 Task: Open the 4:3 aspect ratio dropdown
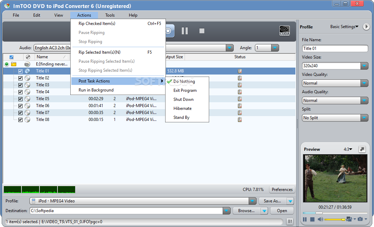(348, 149)
